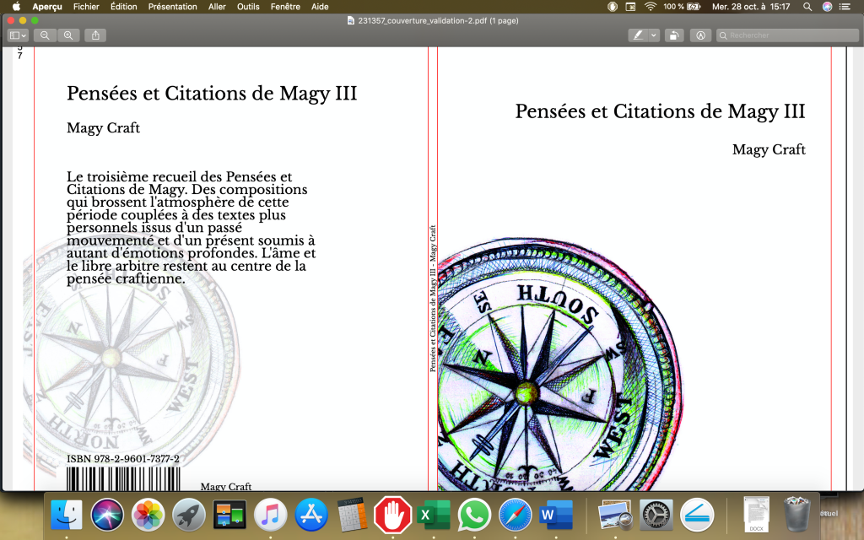Open Microsoft Excel from the Dock
Image resolution: width=864 pixels, height=540 pixels.
tap(433, 513)
